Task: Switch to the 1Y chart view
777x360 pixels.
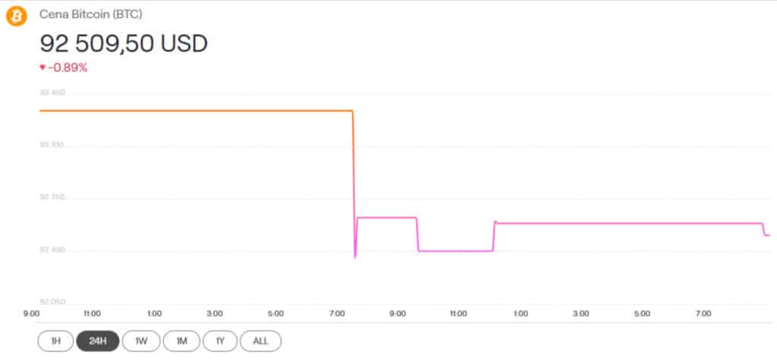Action: tap(220, 341)
